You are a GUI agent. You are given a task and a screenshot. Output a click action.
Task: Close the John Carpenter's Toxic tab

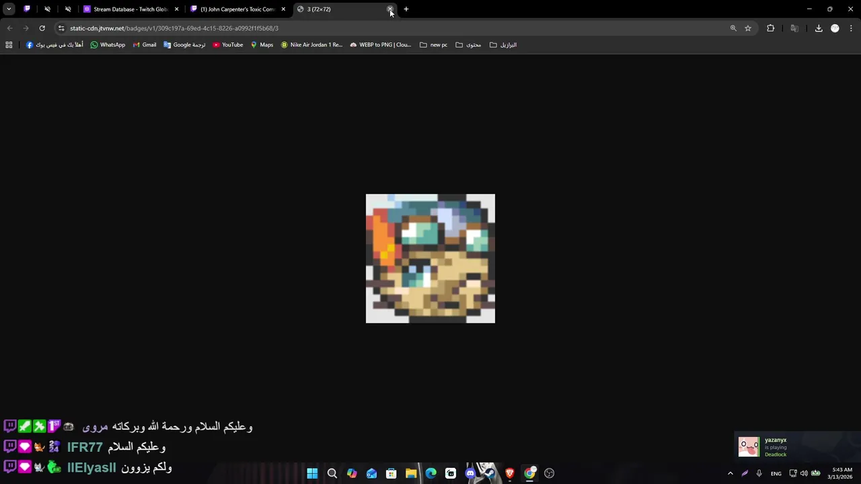(x=283, y=9)
